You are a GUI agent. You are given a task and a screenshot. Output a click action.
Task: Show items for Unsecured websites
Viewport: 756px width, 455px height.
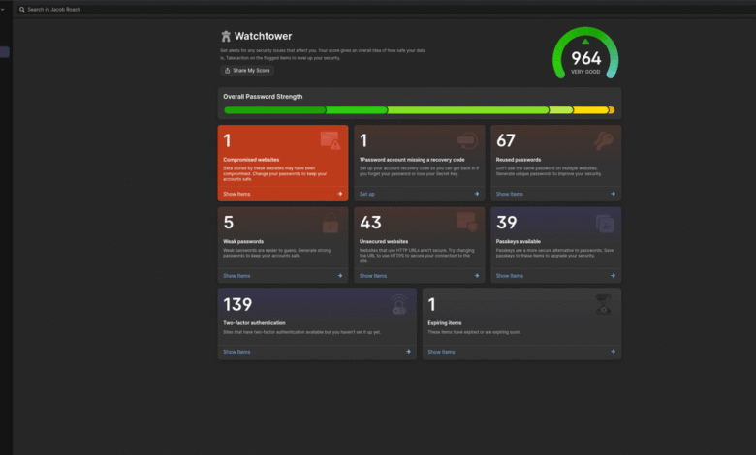[373, 276]
